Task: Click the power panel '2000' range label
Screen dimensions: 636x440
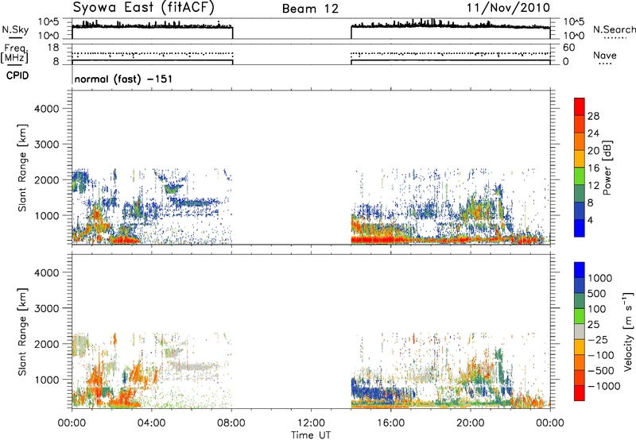Action: coord(47,179)
